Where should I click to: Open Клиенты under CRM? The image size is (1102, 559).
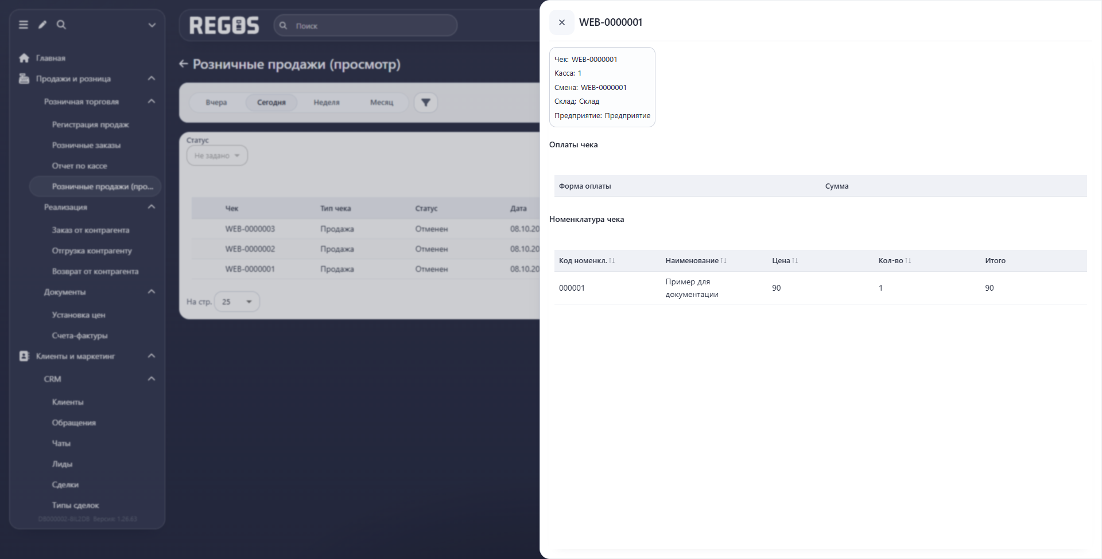[x=68, y=402]
